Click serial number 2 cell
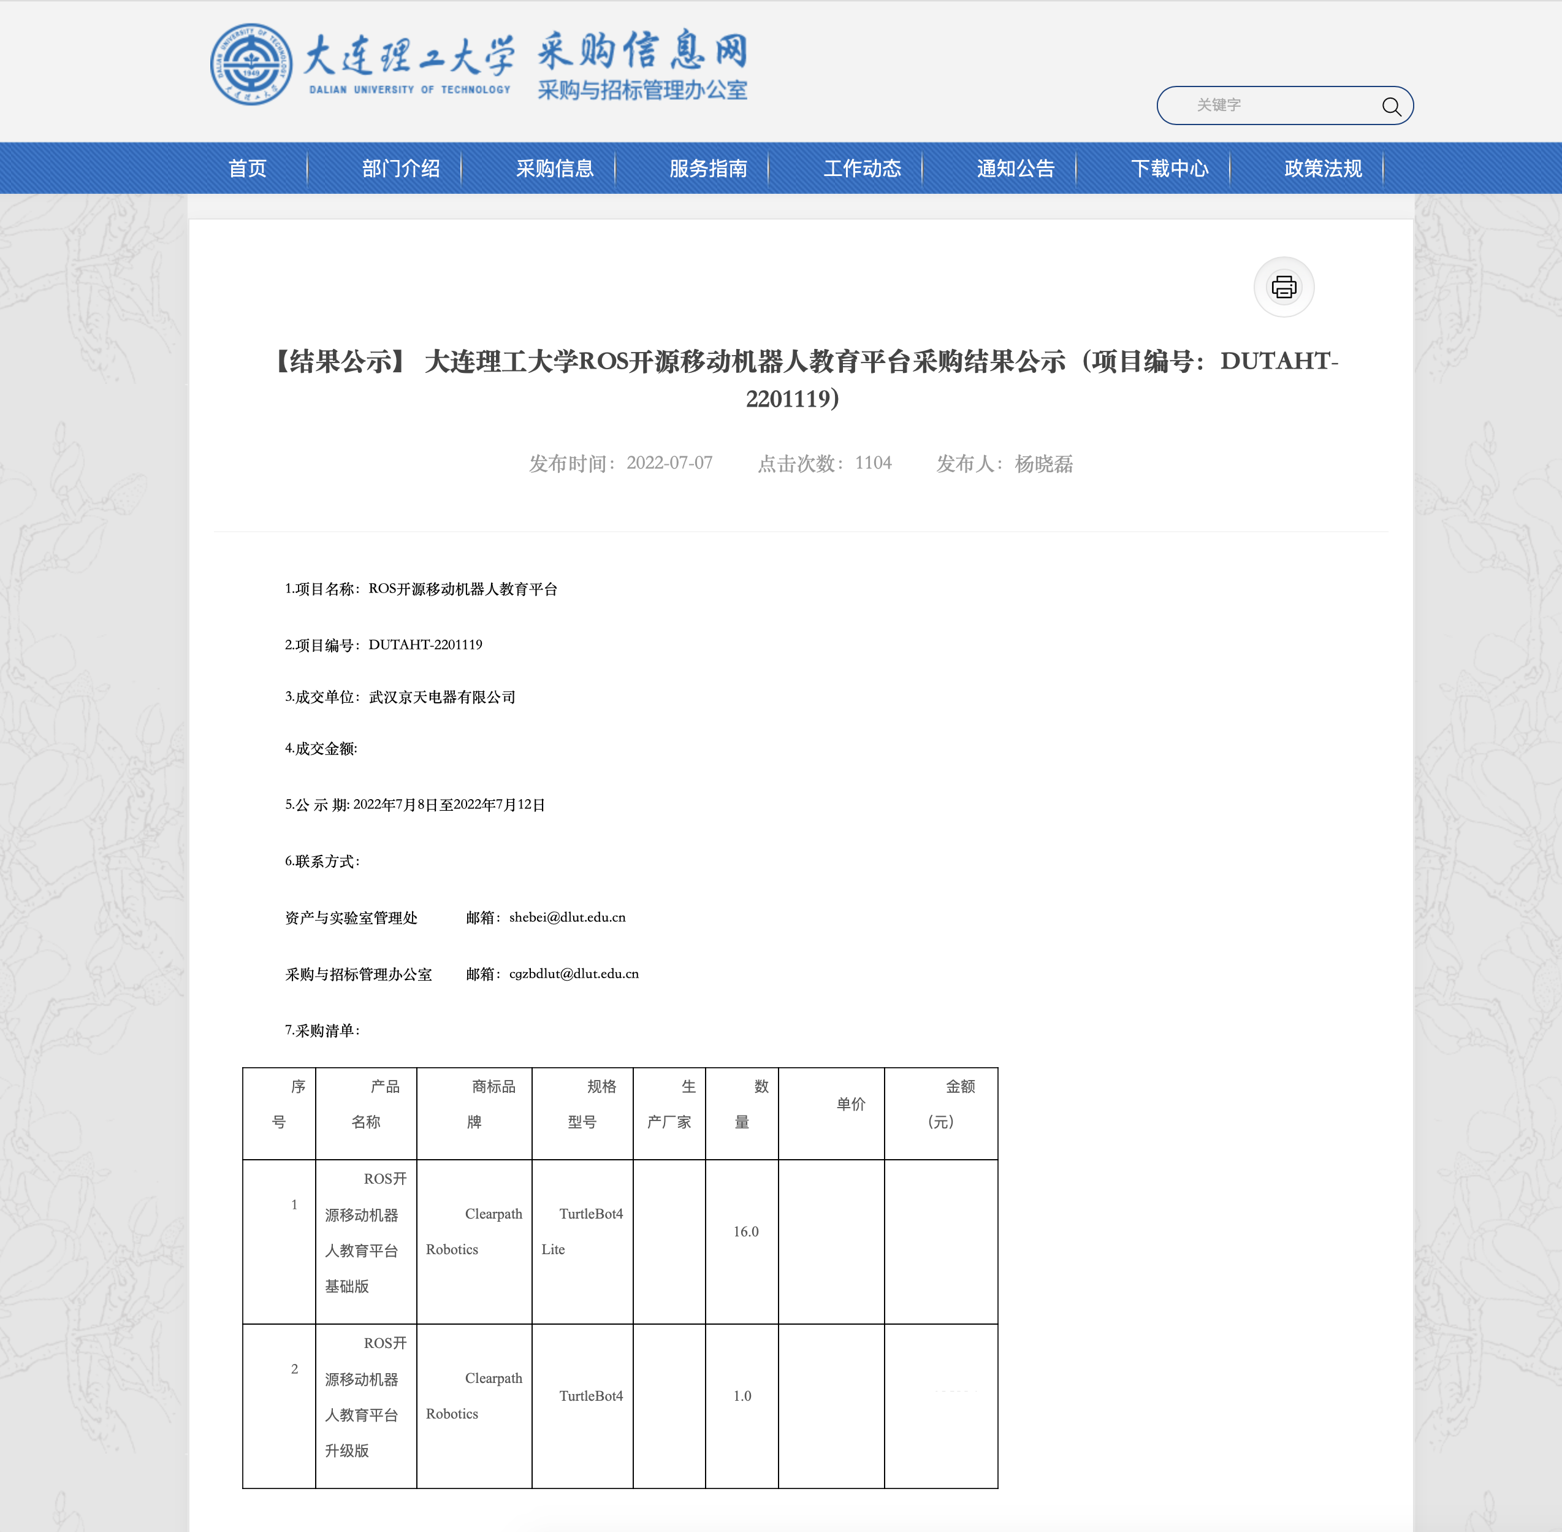 click(279, 1406)
